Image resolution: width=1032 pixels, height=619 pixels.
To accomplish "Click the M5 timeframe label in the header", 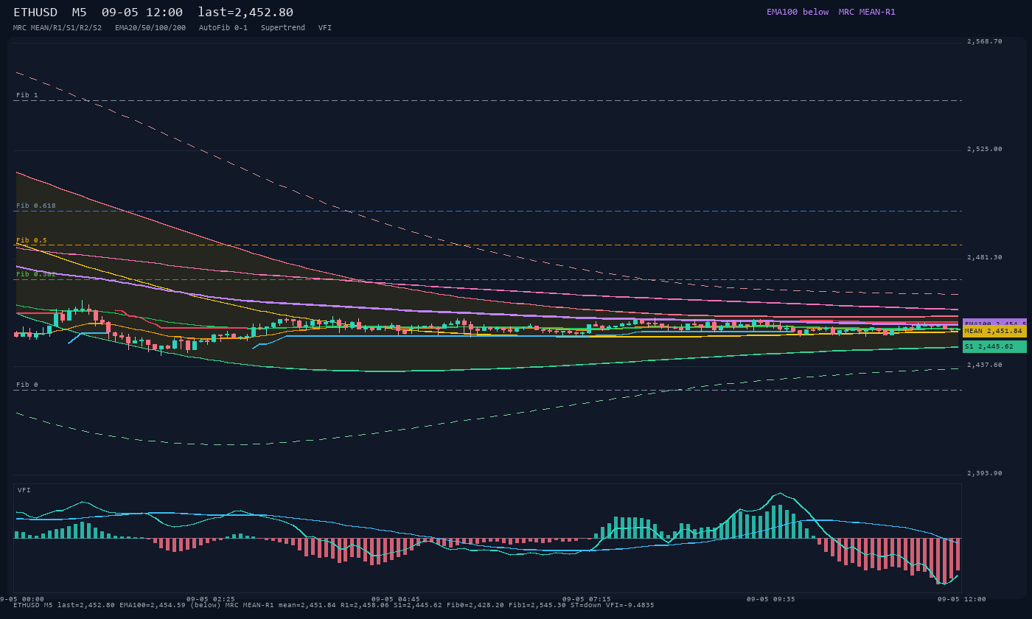I will [79, 13].
